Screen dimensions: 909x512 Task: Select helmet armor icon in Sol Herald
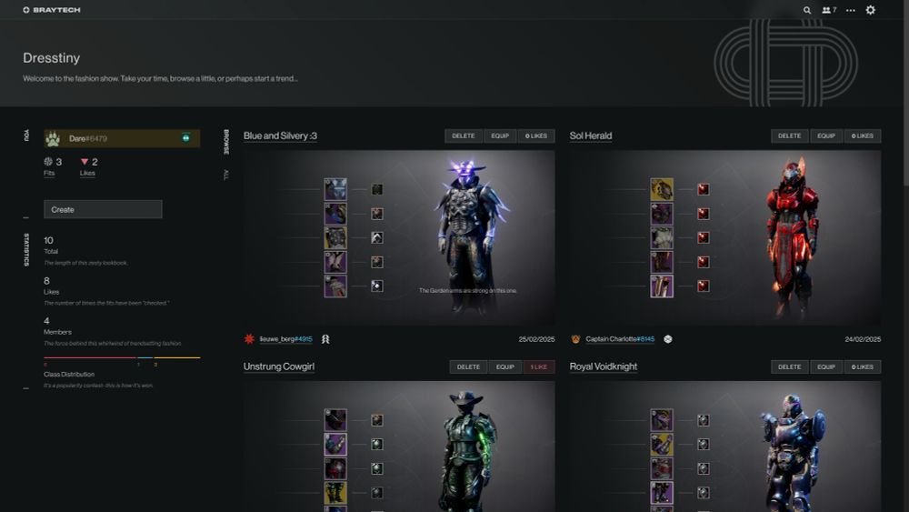point(662,189)
